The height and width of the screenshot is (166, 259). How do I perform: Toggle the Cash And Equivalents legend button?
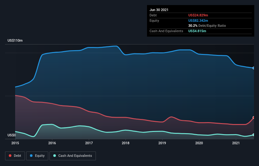pos(73,156)
